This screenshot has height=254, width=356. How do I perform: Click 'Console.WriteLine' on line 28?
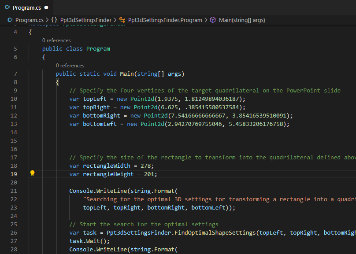click(98, 250)
